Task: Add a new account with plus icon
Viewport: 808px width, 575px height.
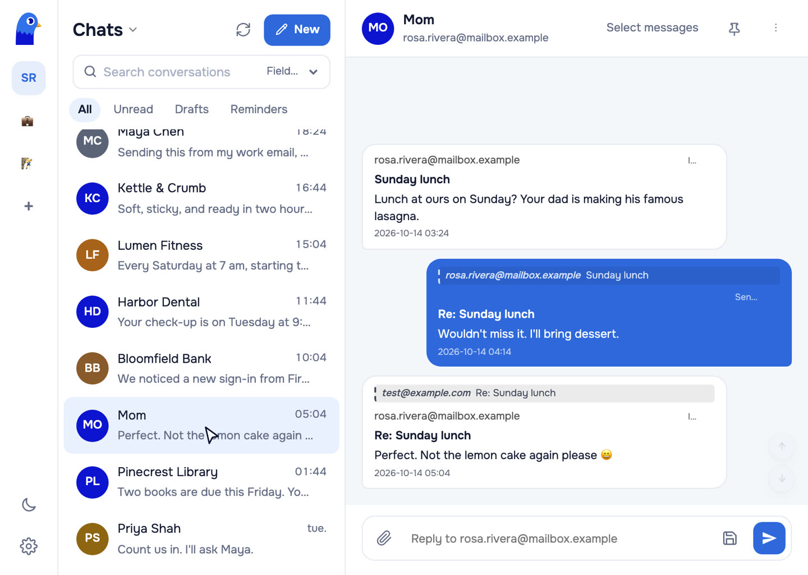Action: tap(29, 206)
